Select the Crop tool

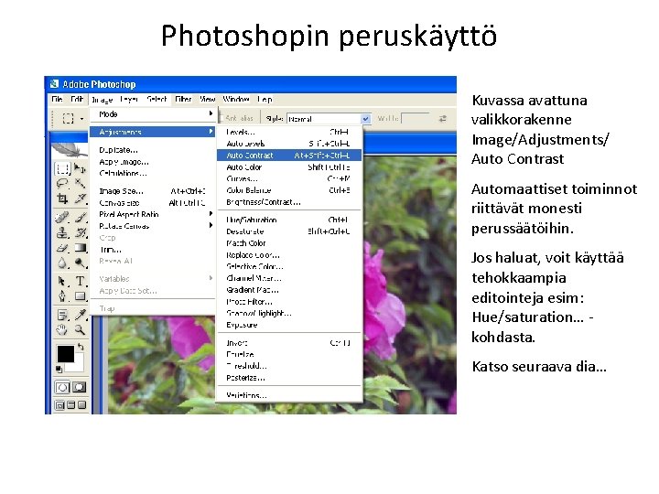pyautogui.click(x=62, y=198)
